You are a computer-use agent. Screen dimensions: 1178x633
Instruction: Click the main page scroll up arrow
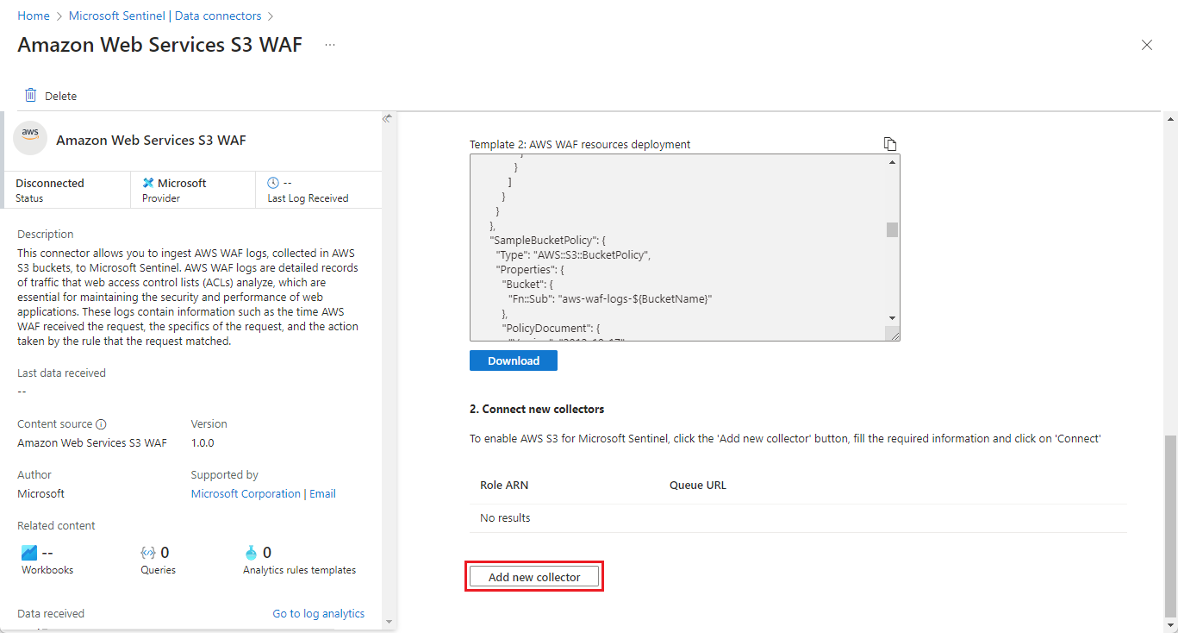click(1169, 117)
